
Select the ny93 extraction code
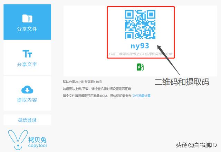[x=140, y=46]
